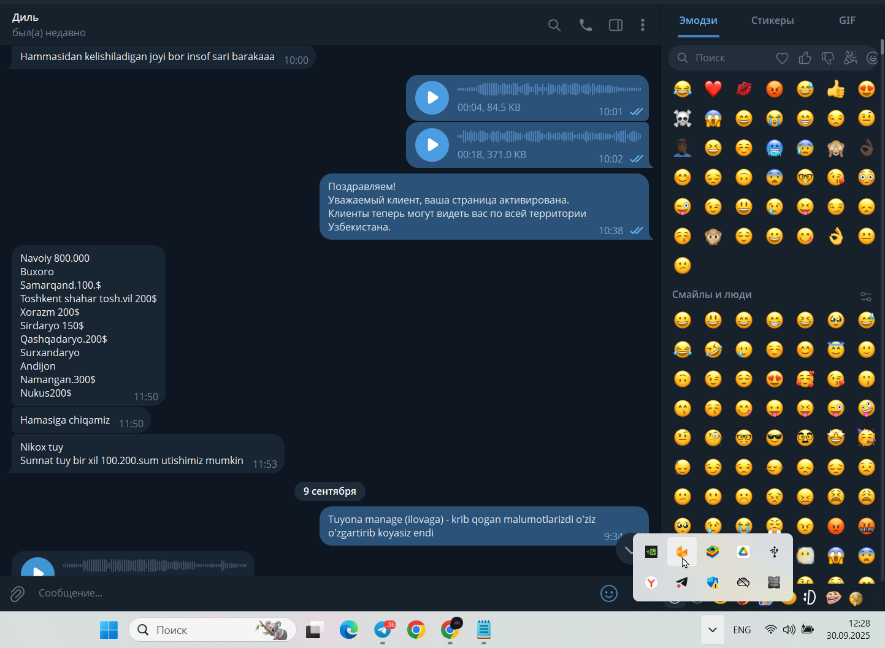The height and width of the screenshot is (648, 885).
Task: Open the ENG language switcher
Action: pos(742,630)
